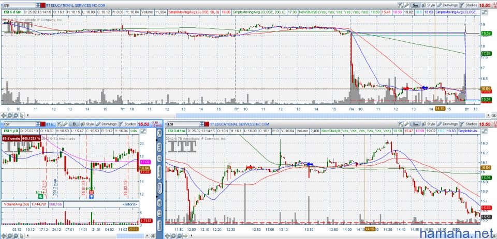Open symbol dropdown arrow in daily chart

pyautogui.click(x=38, y=124)
